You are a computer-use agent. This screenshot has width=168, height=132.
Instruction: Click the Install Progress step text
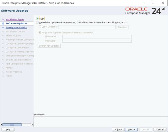tap(14, 72)
